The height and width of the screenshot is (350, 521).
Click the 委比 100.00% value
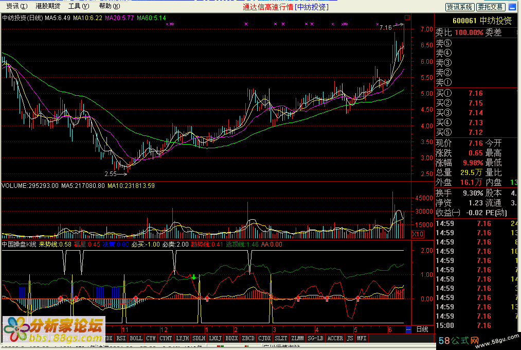pos(469,32)
